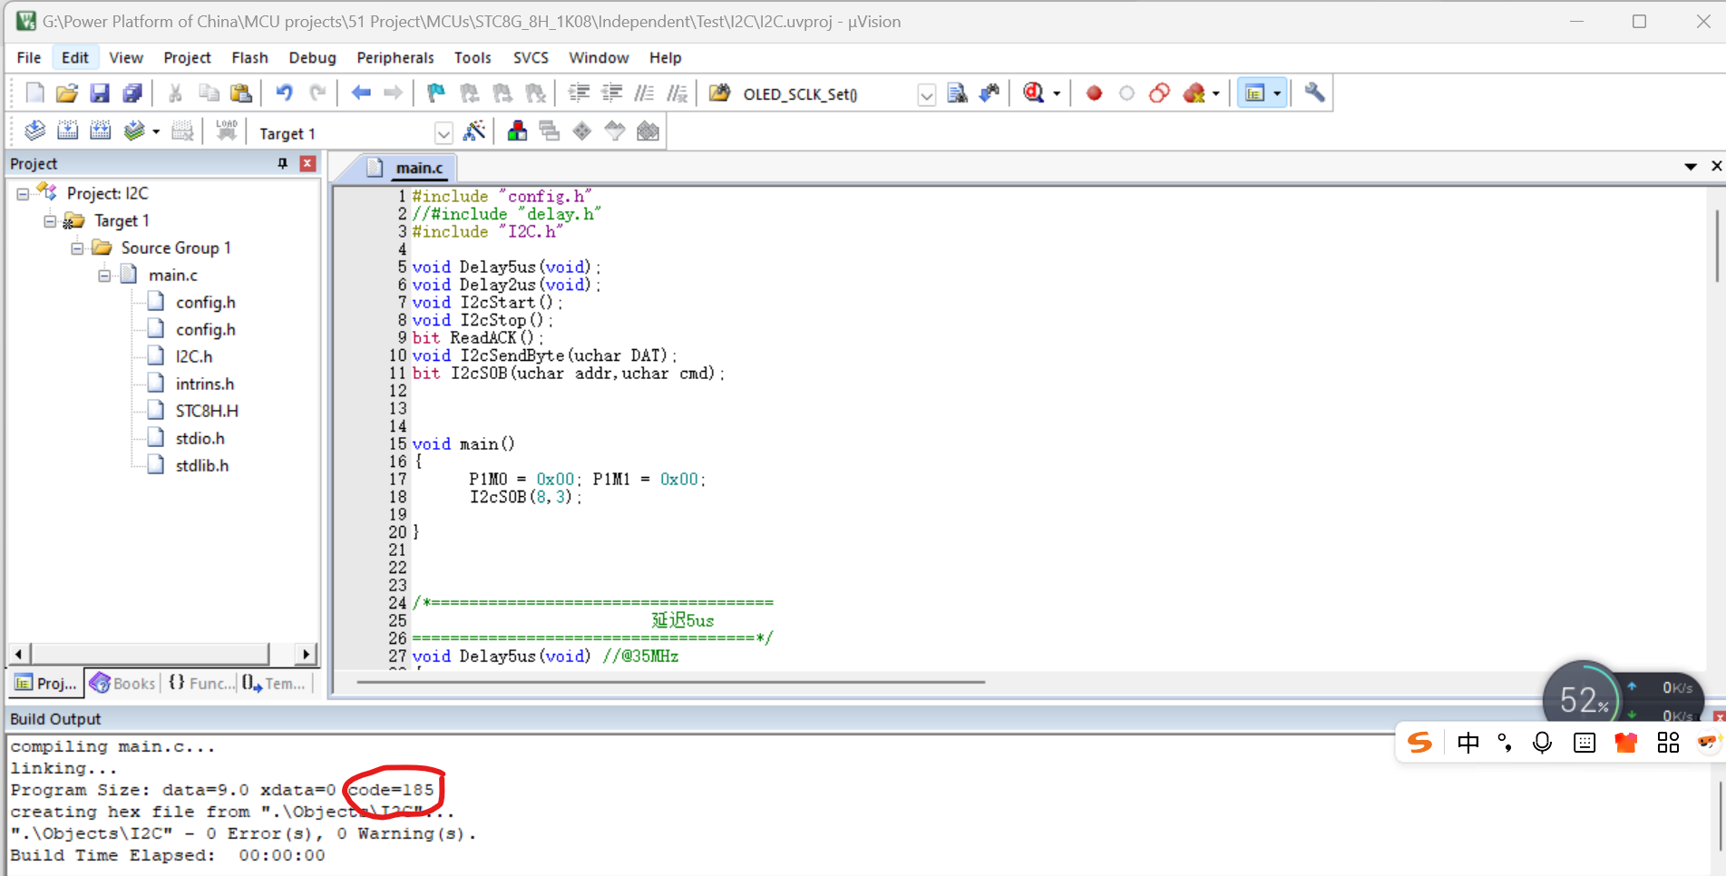Viewport: 1726px width, 876px height.
Task: Switch to the Templates panel tab
Action: click(276, 684)
